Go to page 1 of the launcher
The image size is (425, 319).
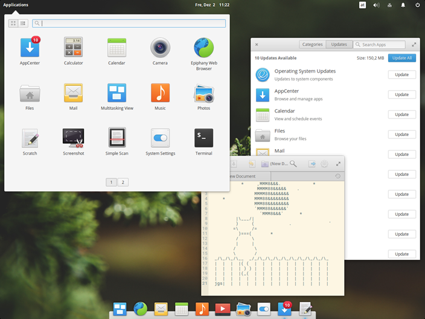[x=111, y=182]
